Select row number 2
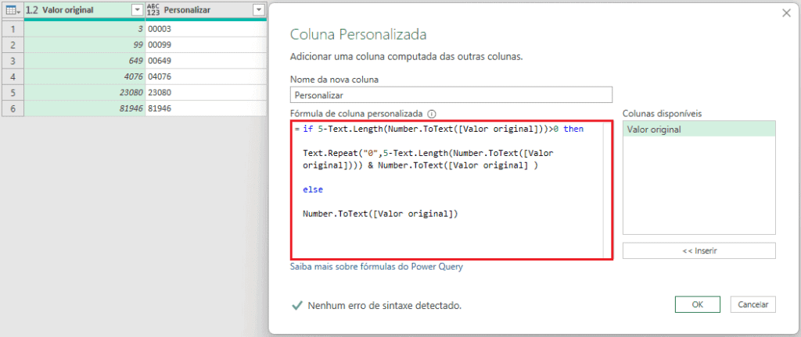Screen dimensions: 801x337 pos(13,44)
